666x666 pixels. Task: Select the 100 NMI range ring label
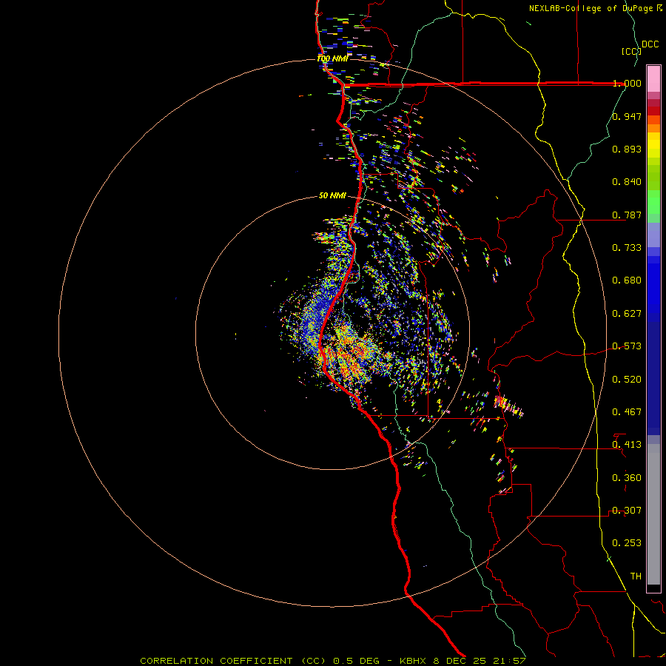332,58
